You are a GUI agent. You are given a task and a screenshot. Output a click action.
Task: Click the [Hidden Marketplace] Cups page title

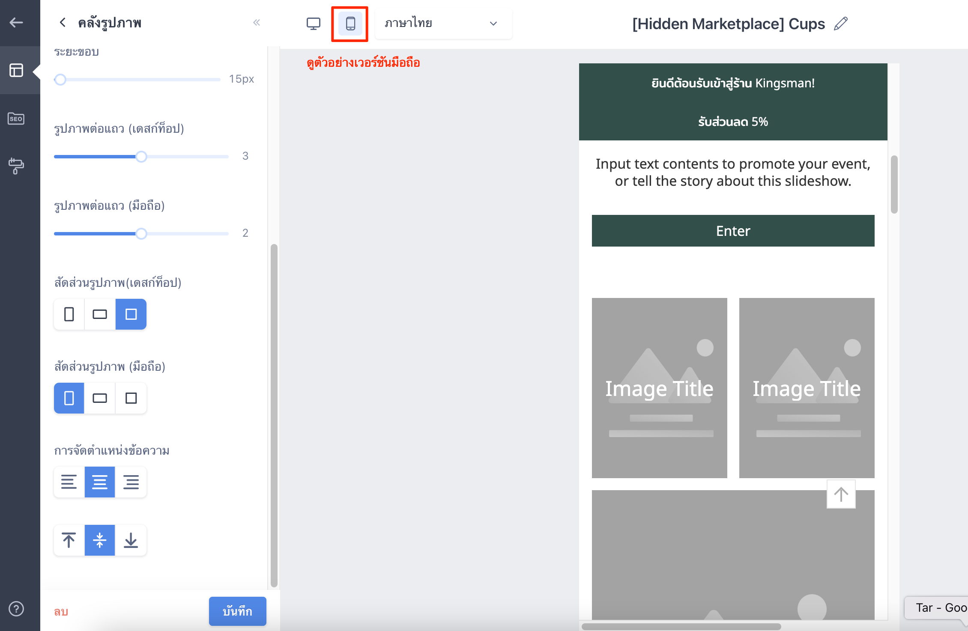(x=729, y=24)
